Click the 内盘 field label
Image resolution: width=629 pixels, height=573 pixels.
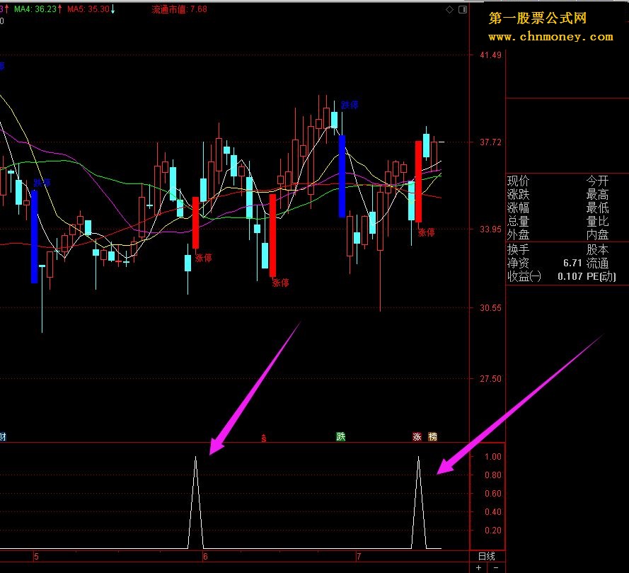(x=597, y=234)
